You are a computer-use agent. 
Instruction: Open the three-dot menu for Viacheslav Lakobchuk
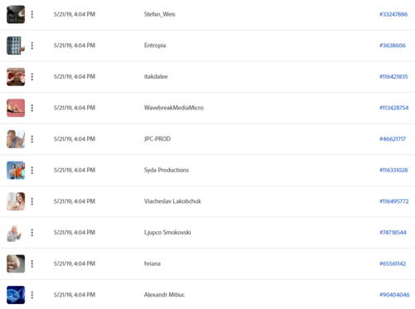(x=32, y=201)
